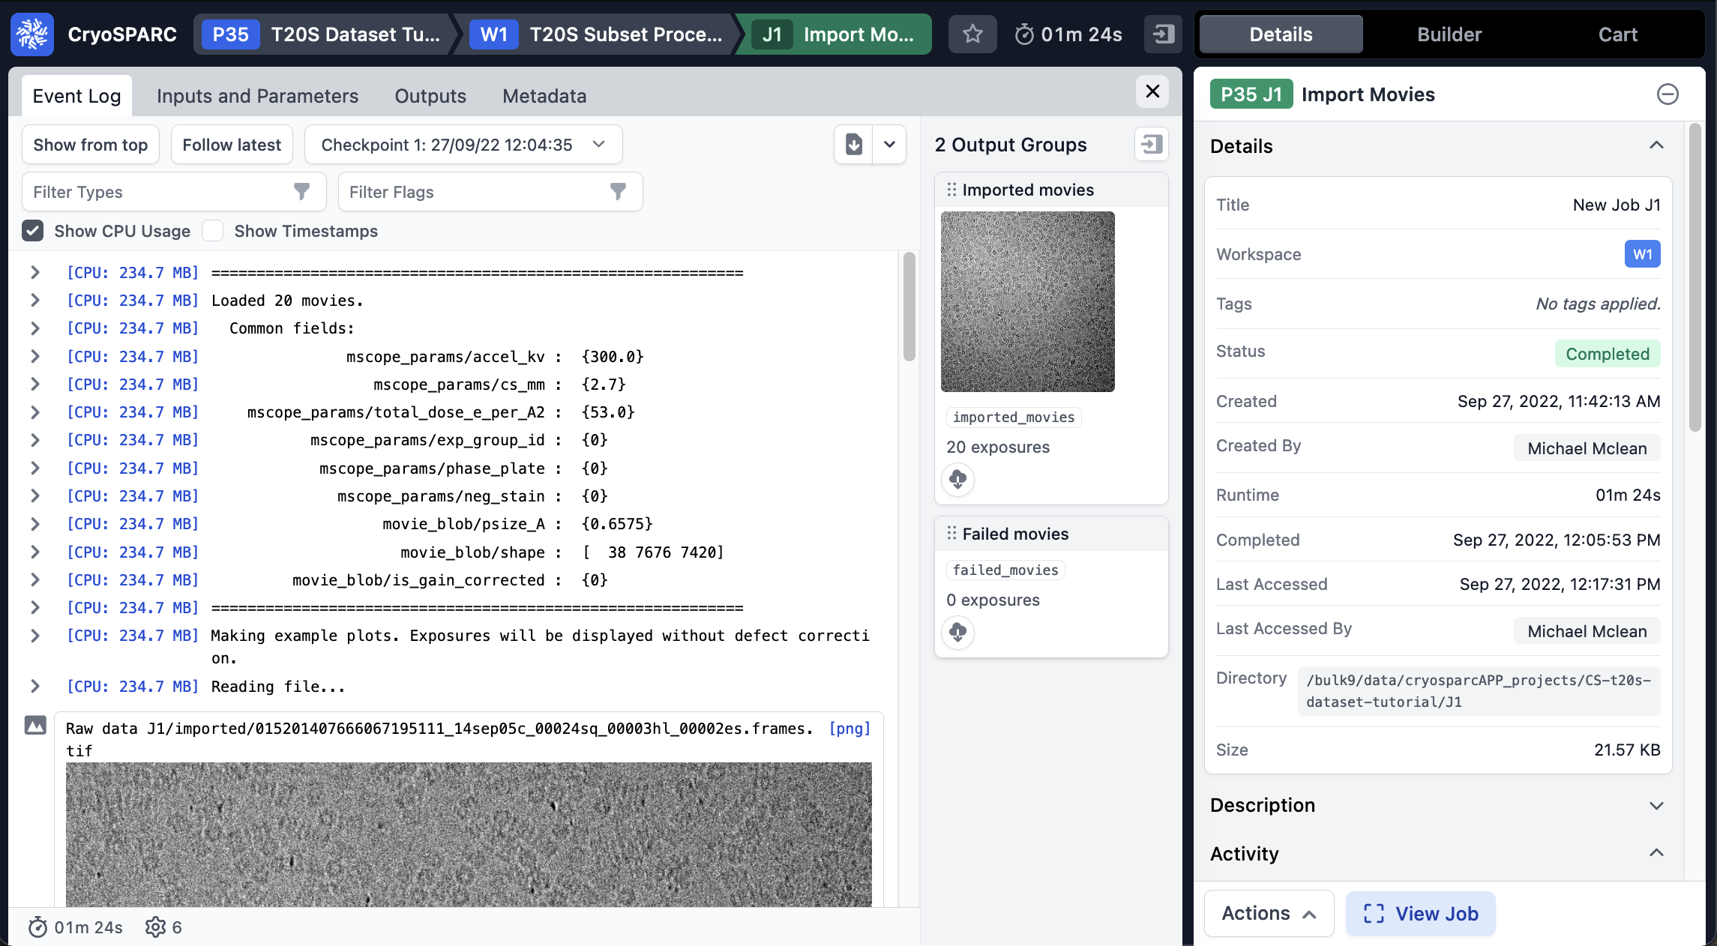
Task: Open the Checkpoint 1 dropdown
Action: point(463,145)
